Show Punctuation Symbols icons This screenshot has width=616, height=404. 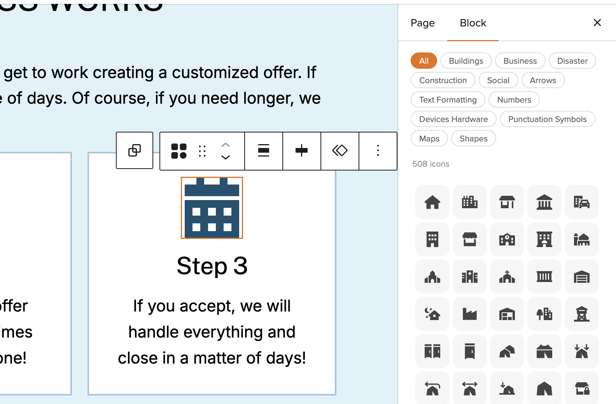coord(547,119)
